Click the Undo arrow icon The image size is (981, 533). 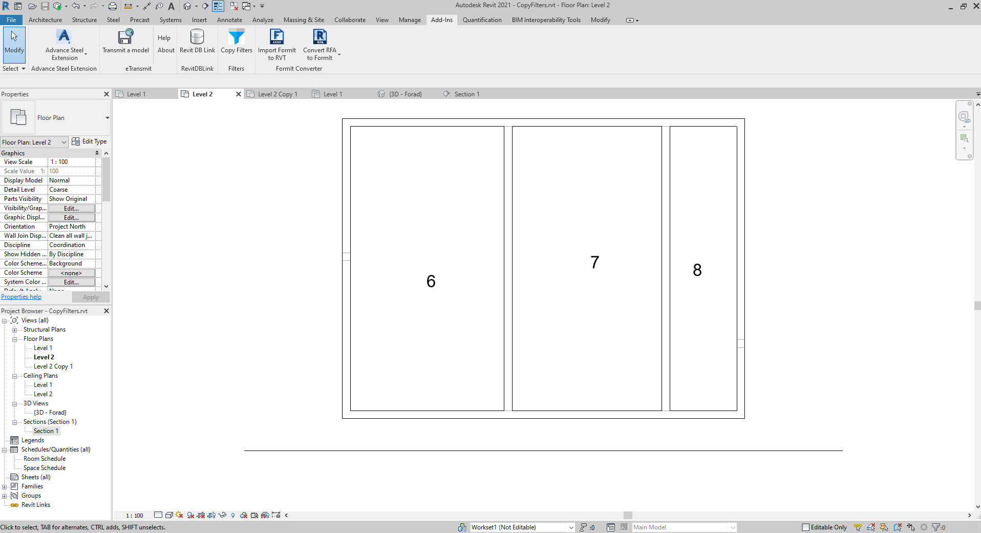coord(76,6)
